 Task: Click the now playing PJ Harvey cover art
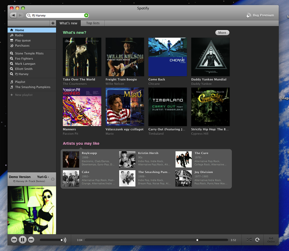[x=32, y=210]
